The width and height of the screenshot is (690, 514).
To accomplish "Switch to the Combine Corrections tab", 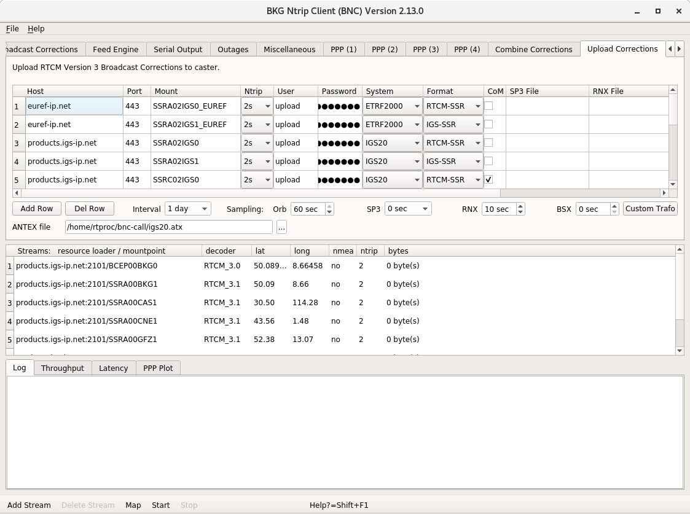I will pos(533,50).
